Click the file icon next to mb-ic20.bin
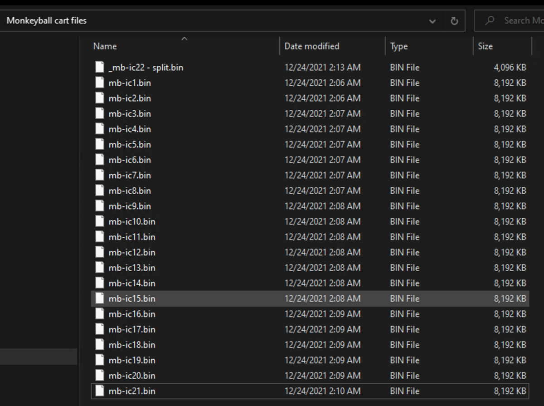This screenshot has width=544, height=406. 100,376
